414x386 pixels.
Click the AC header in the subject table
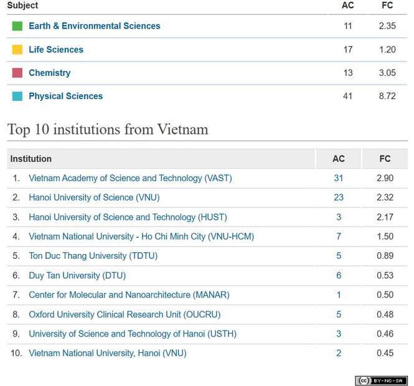coord(348,5)
